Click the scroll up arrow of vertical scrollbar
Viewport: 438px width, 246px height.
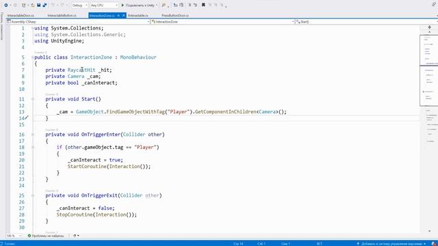click(x=429, y=32)
